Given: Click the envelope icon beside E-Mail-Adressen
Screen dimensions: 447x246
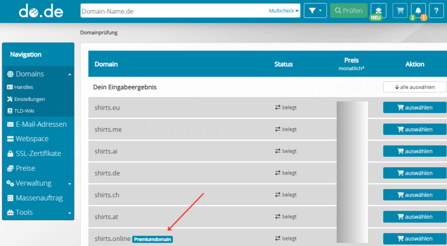Looking at the screenshot, I should 10,124.
